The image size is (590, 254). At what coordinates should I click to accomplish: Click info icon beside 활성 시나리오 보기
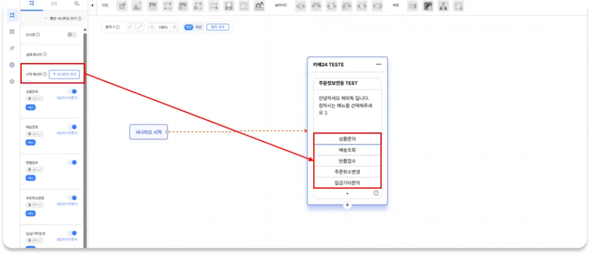pos(80,18)
